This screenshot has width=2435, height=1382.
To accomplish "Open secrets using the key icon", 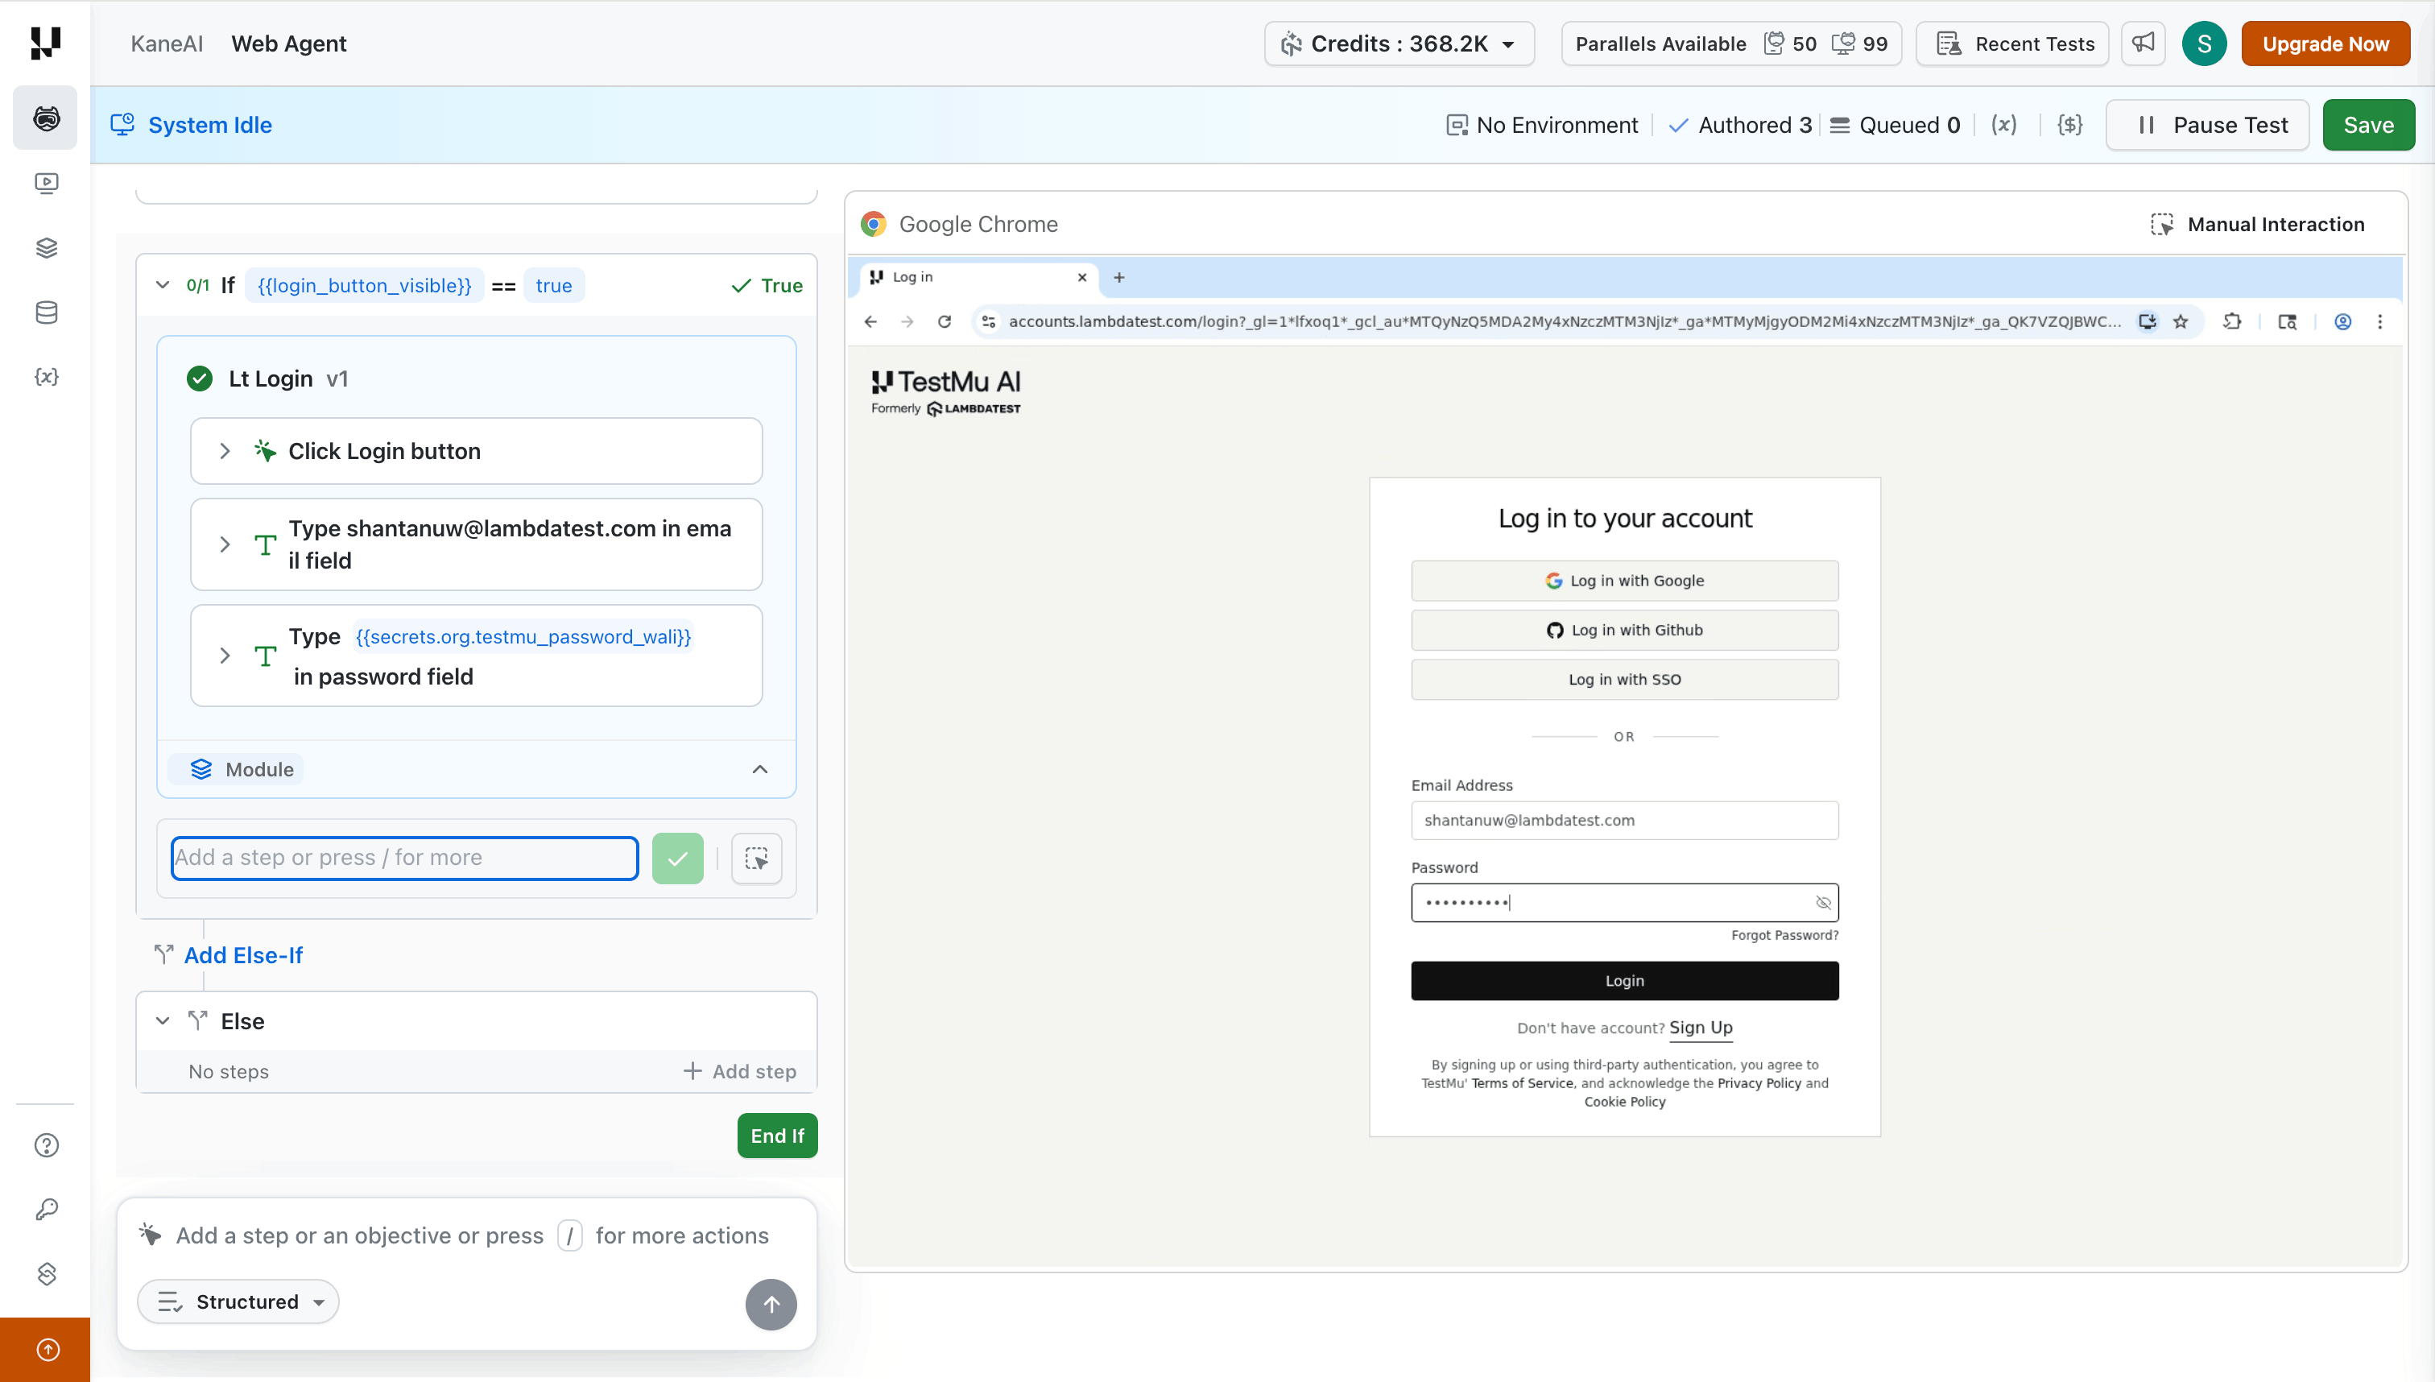I will click(x=46, y=1208).
